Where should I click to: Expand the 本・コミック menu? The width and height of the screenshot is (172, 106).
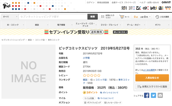pos(13,25)
